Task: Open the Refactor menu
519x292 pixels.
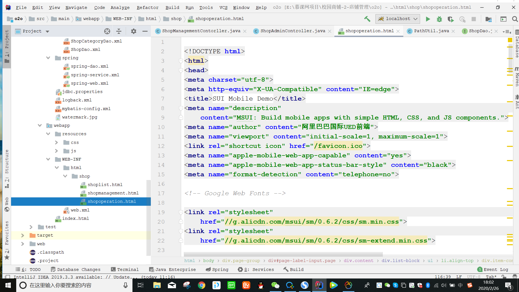Action: (148, 8)
